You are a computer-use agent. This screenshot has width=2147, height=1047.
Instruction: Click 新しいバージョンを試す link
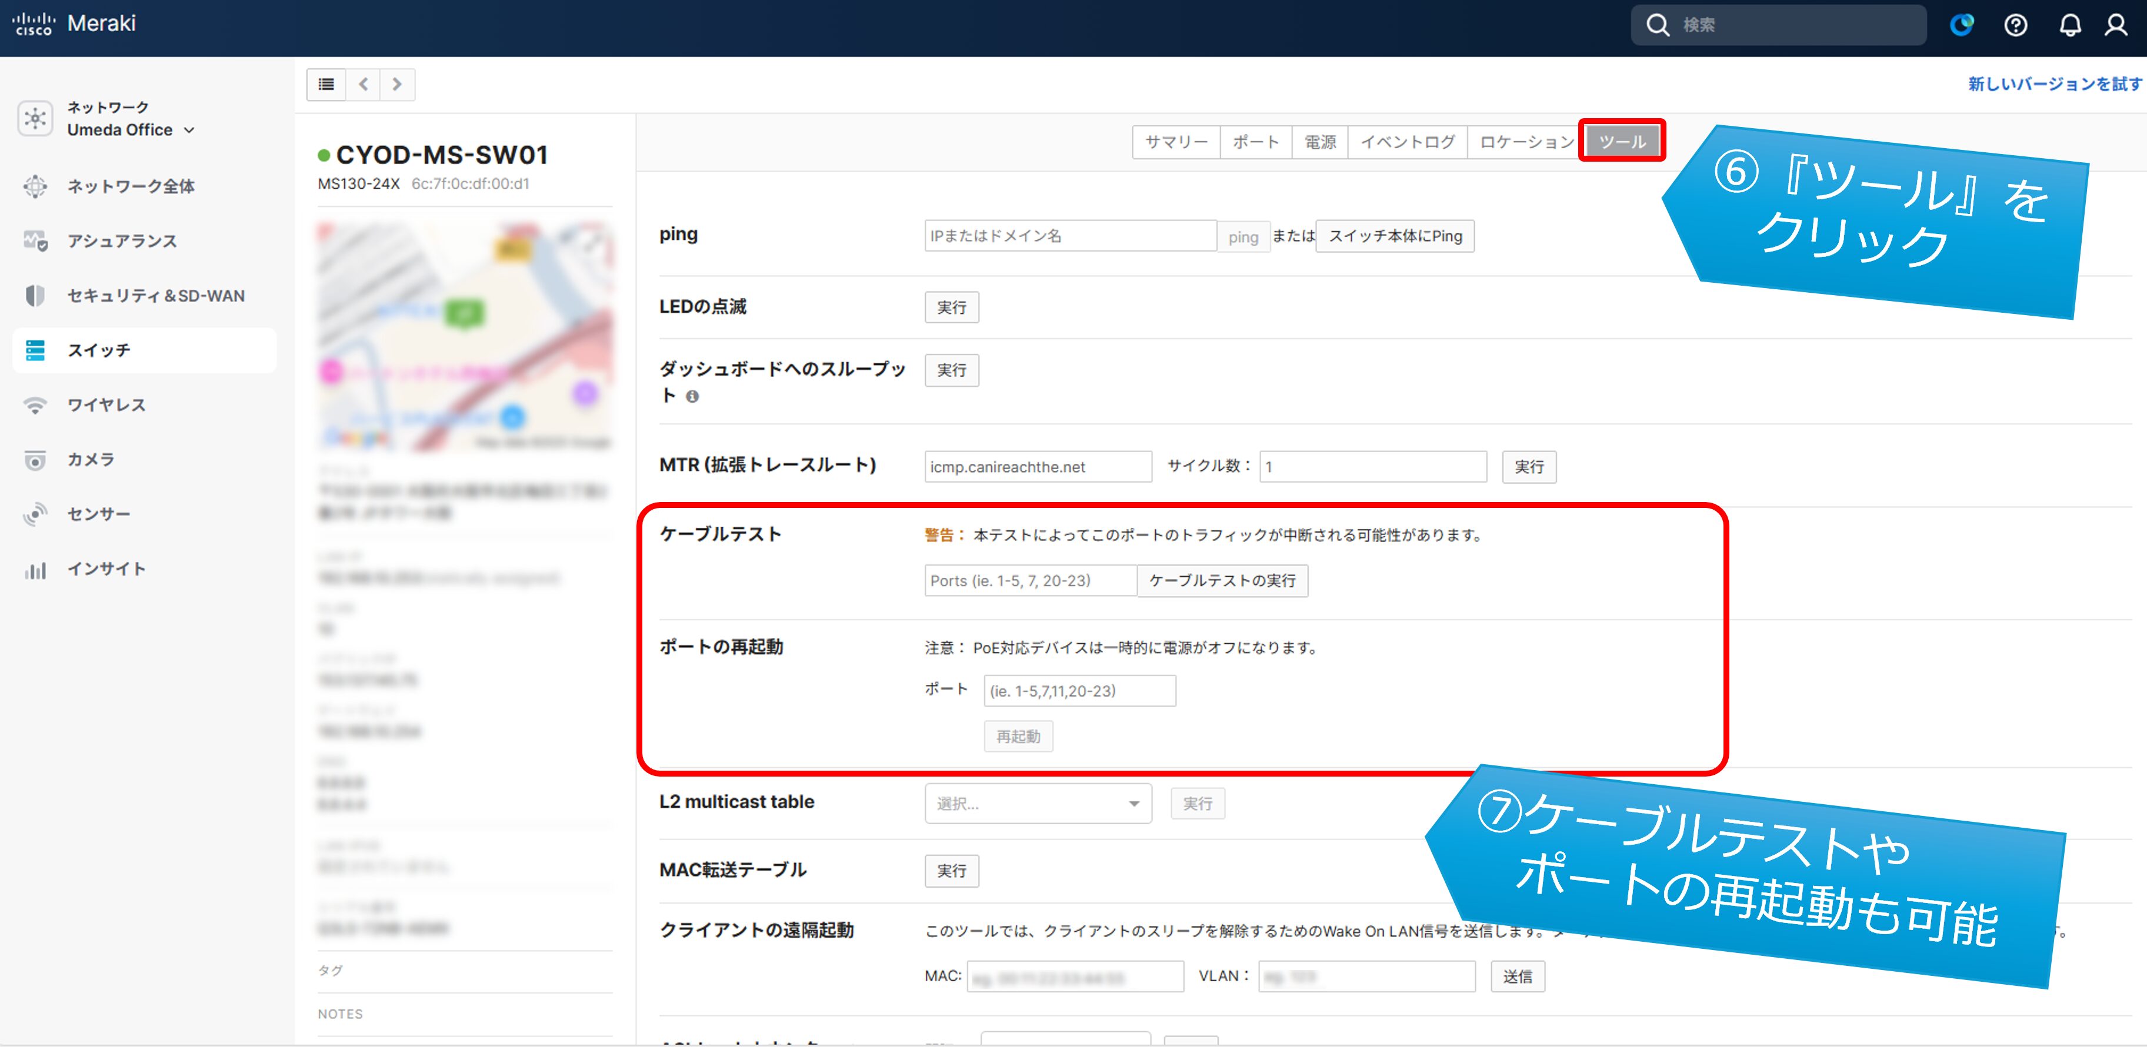tap(2055, 84)
